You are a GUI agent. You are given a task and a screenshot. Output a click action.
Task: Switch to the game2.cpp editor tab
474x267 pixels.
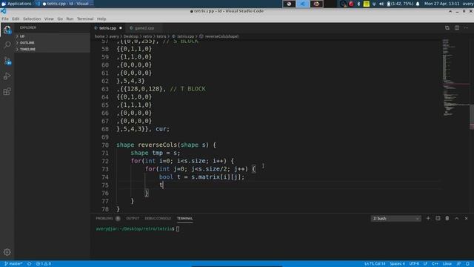tap(144, 28)
